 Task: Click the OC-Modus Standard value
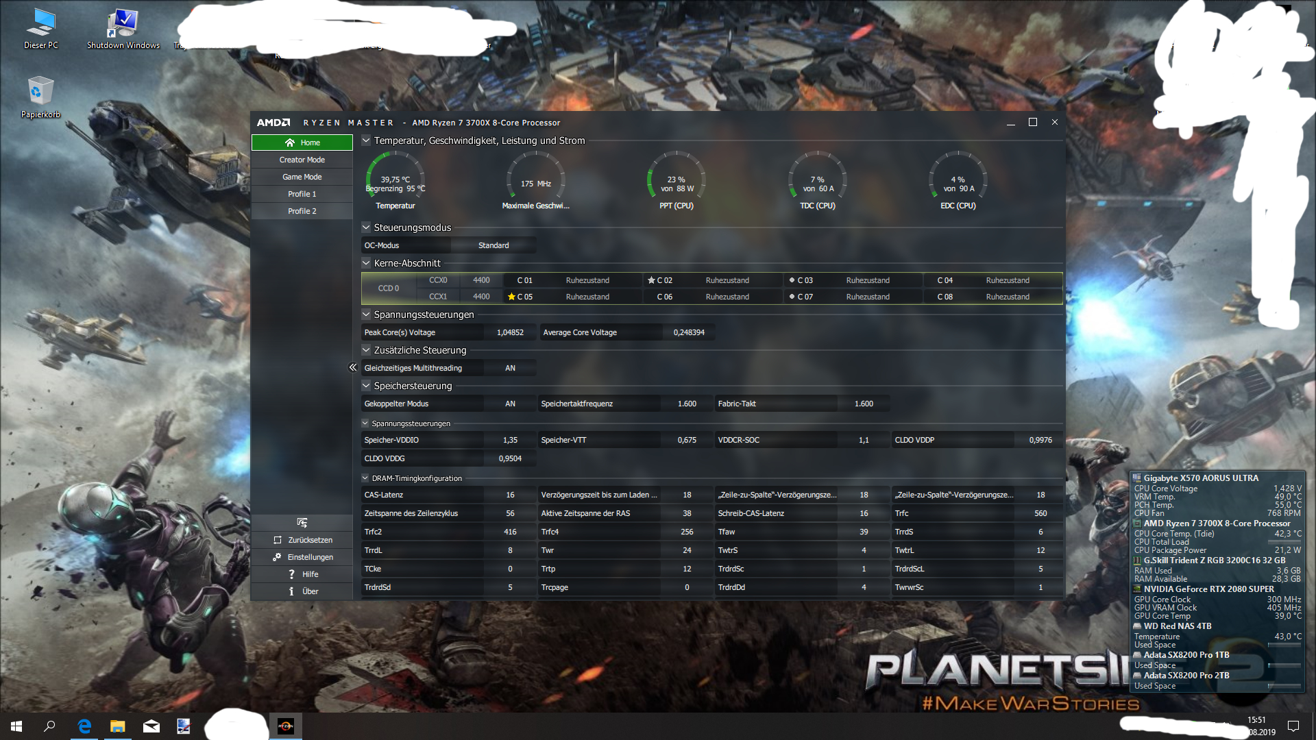click(x=493, y=245)
